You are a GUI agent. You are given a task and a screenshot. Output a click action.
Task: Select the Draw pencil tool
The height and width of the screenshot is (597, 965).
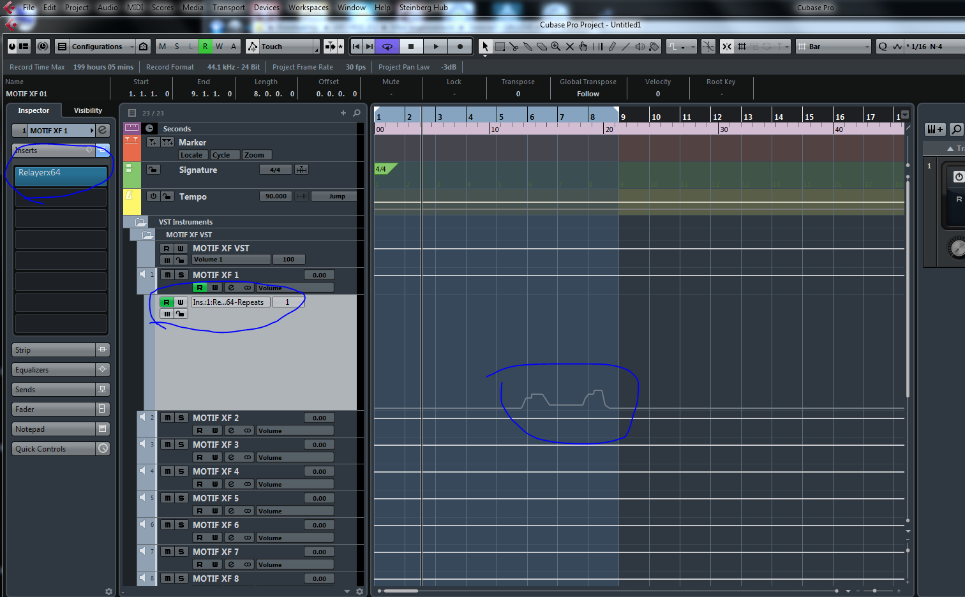(x=612, y=47)
